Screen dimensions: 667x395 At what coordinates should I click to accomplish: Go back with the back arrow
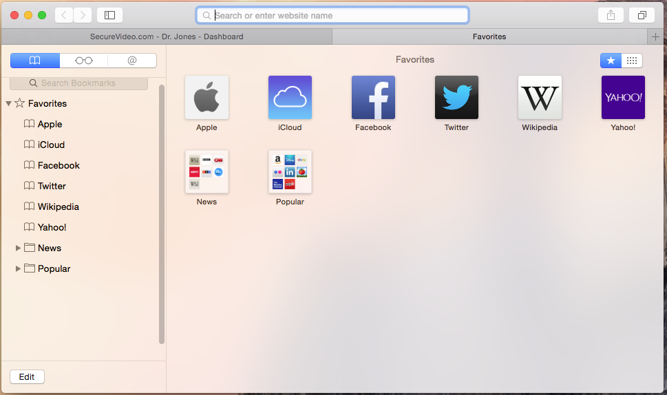(64, 15)
